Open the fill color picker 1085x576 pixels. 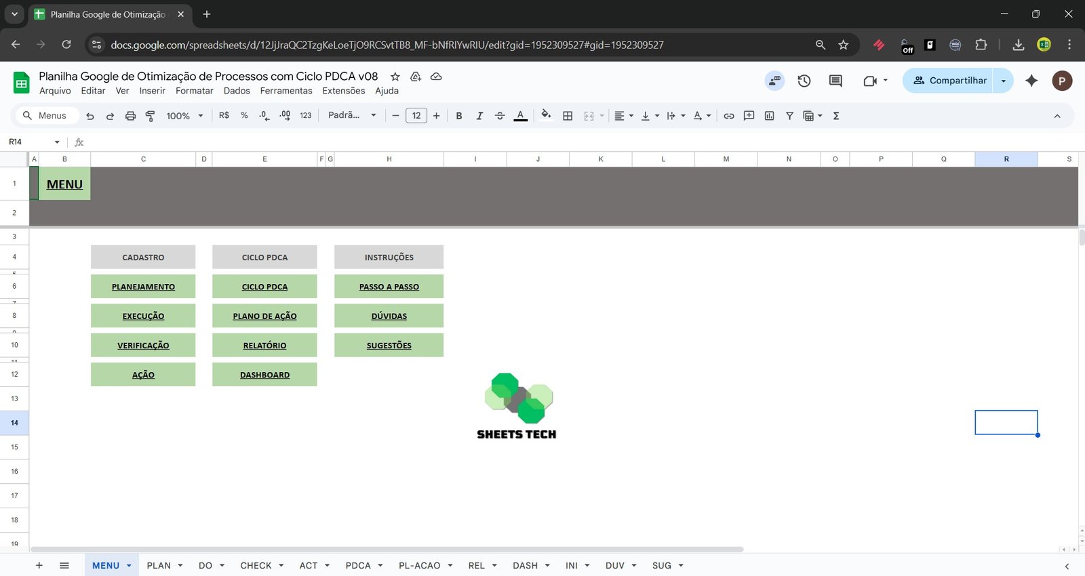click(546, 116)
